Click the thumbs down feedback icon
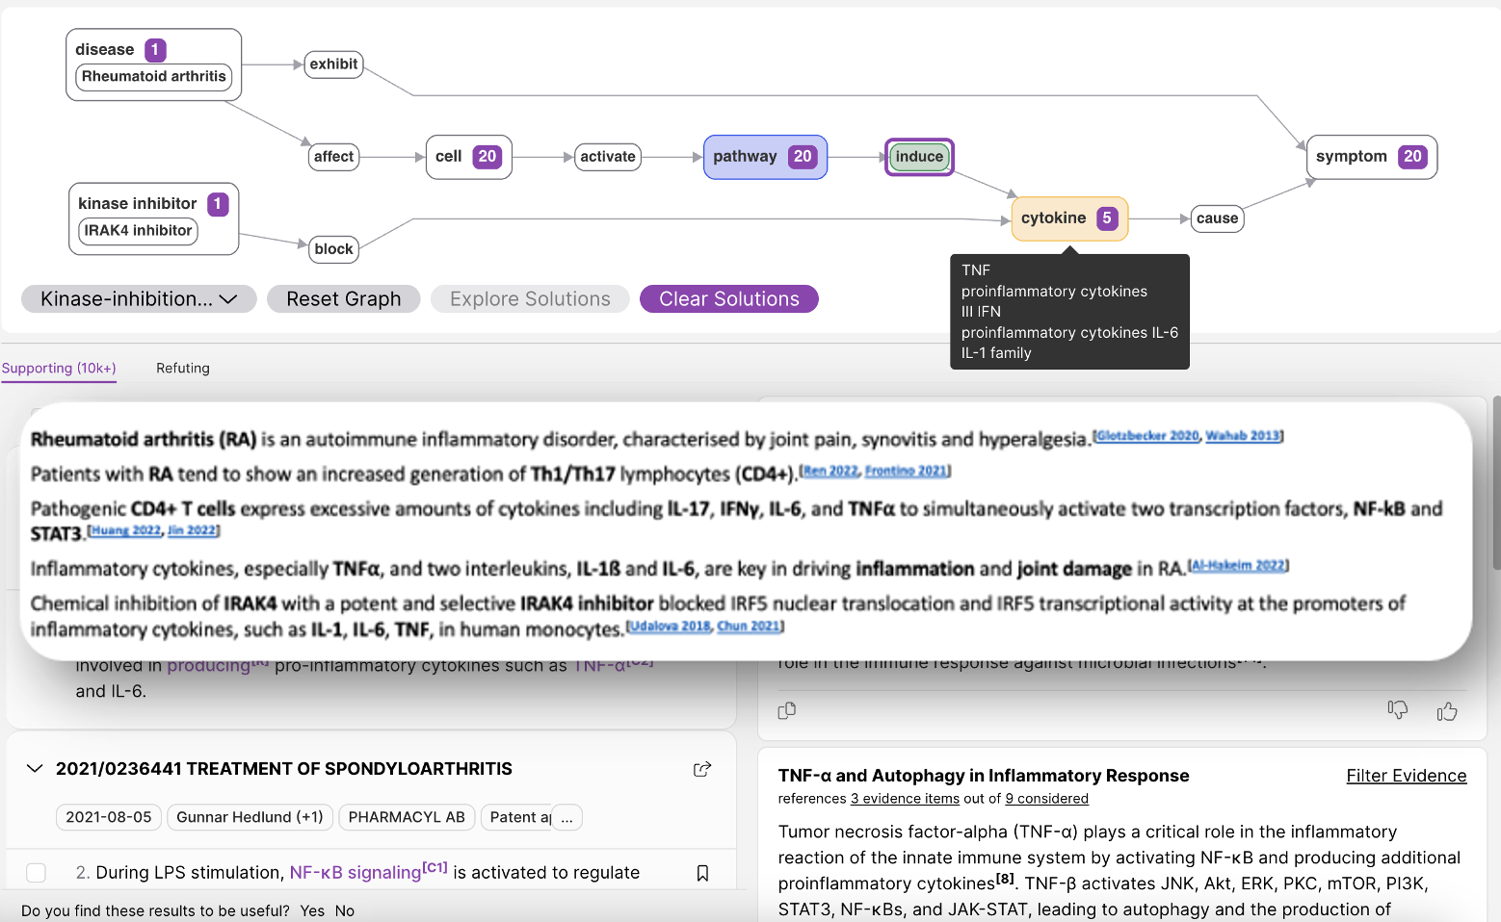 (1397, 710)
